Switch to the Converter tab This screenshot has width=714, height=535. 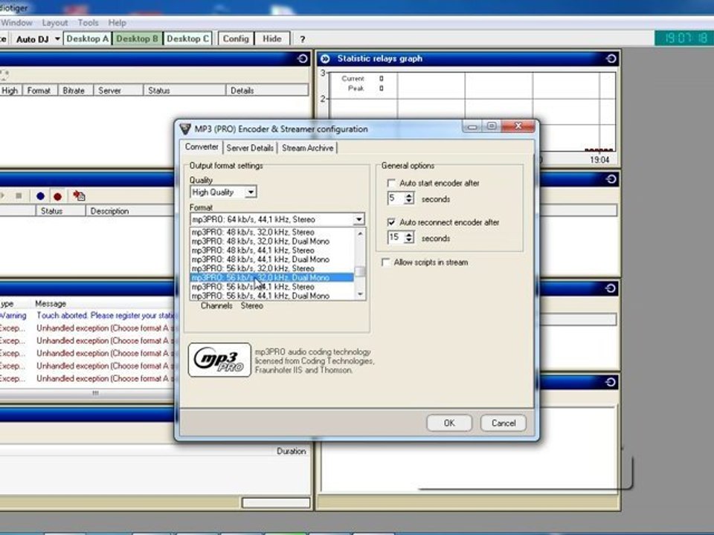pos(202,147)
